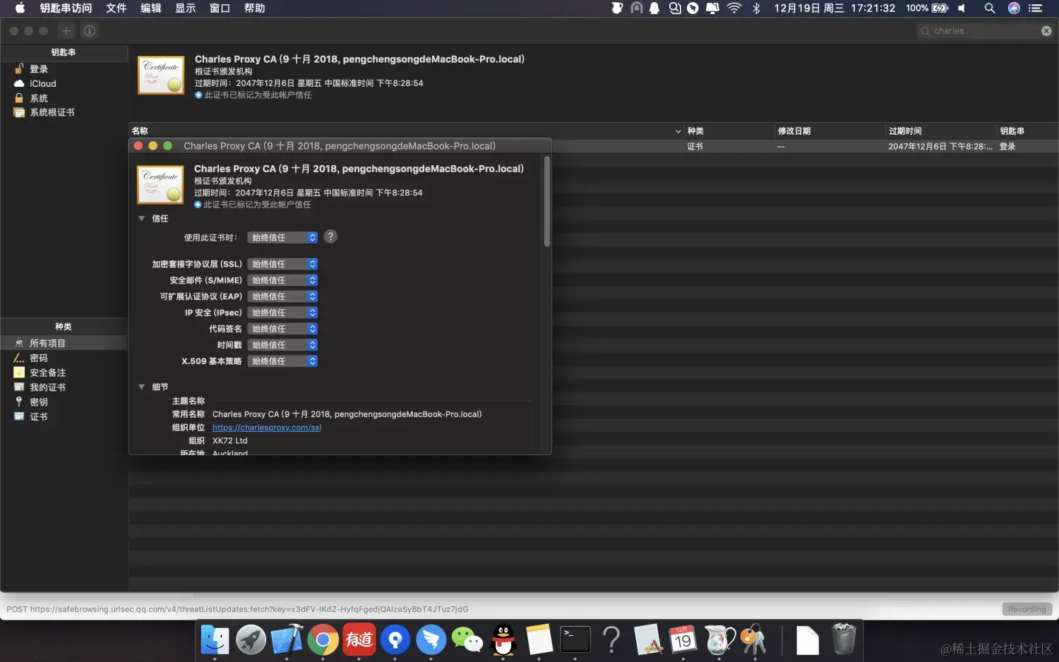Click the info (i) toolbar button
Image resolution: width=1059 pixels, height=662 pixels.
coord(90,31)
